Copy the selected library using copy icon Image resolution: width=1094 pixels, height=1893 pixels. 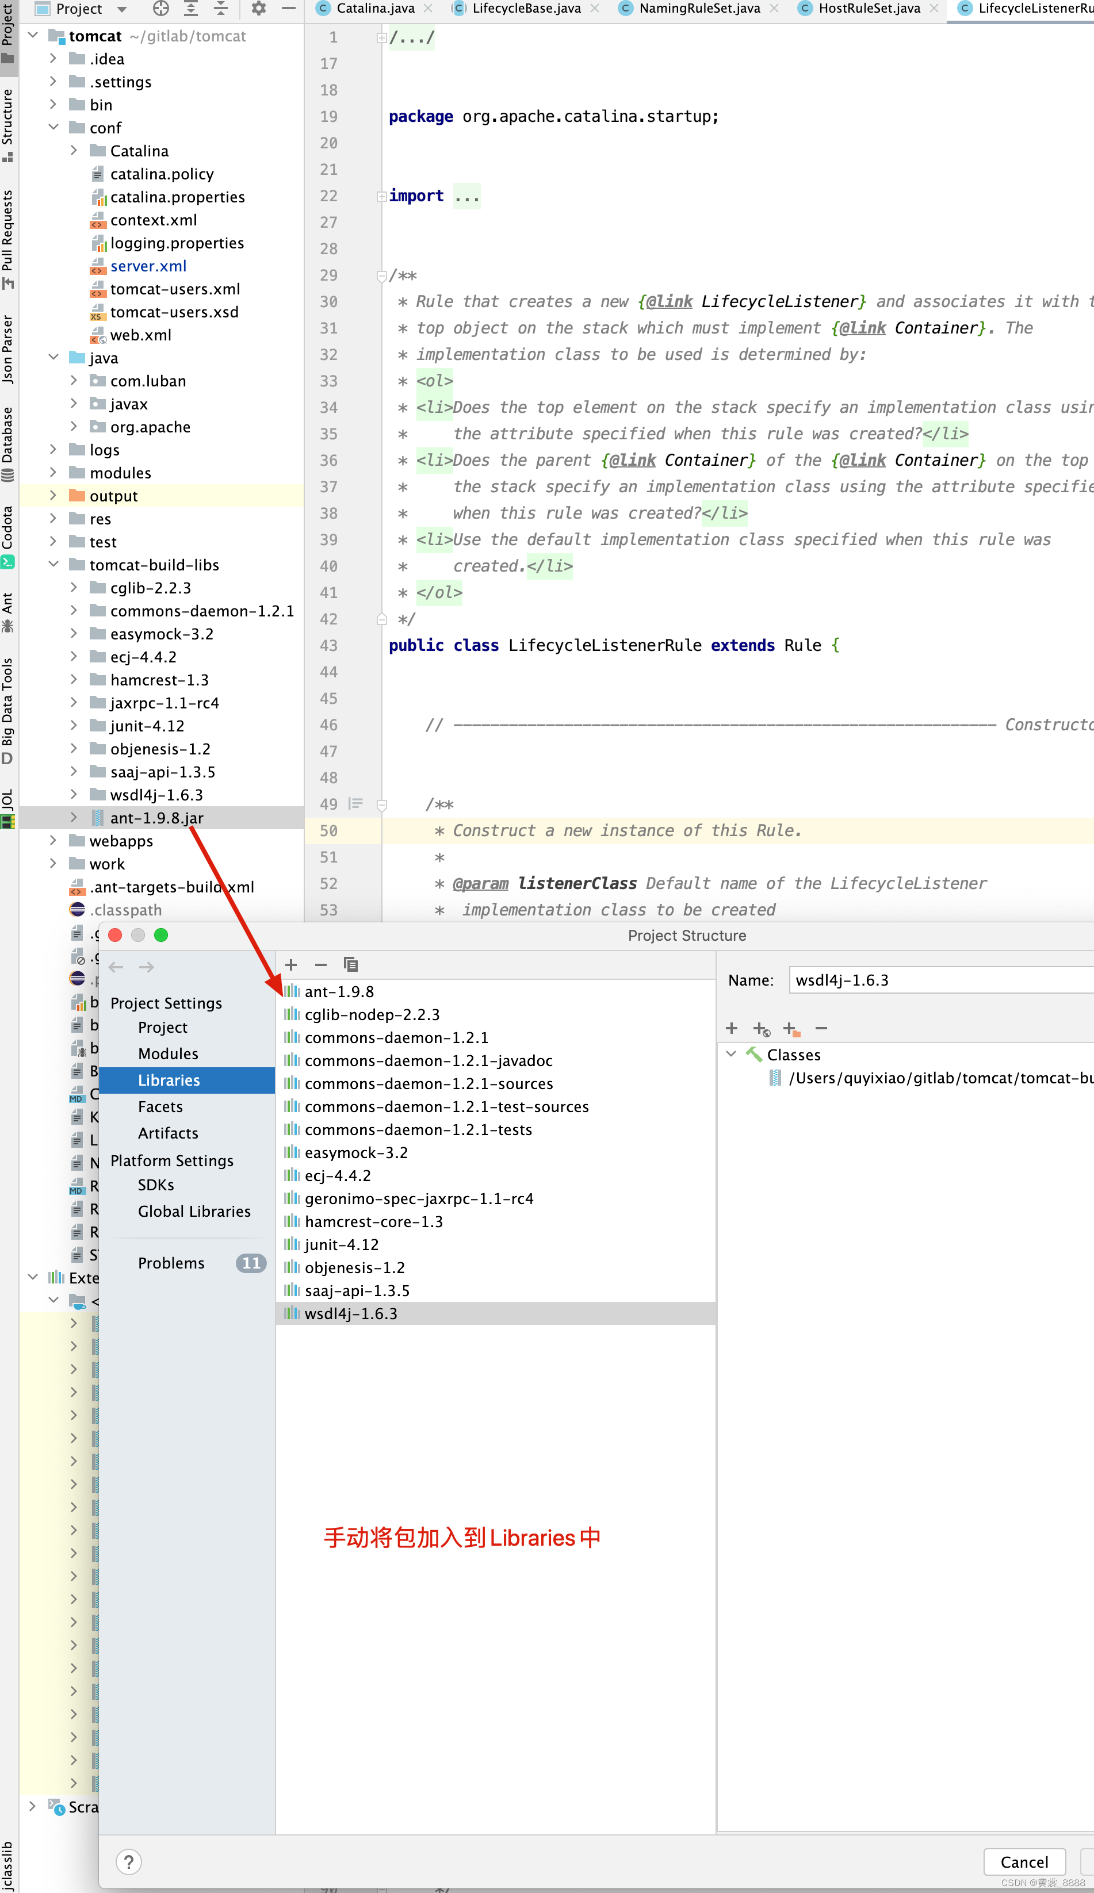coord(350,964)
